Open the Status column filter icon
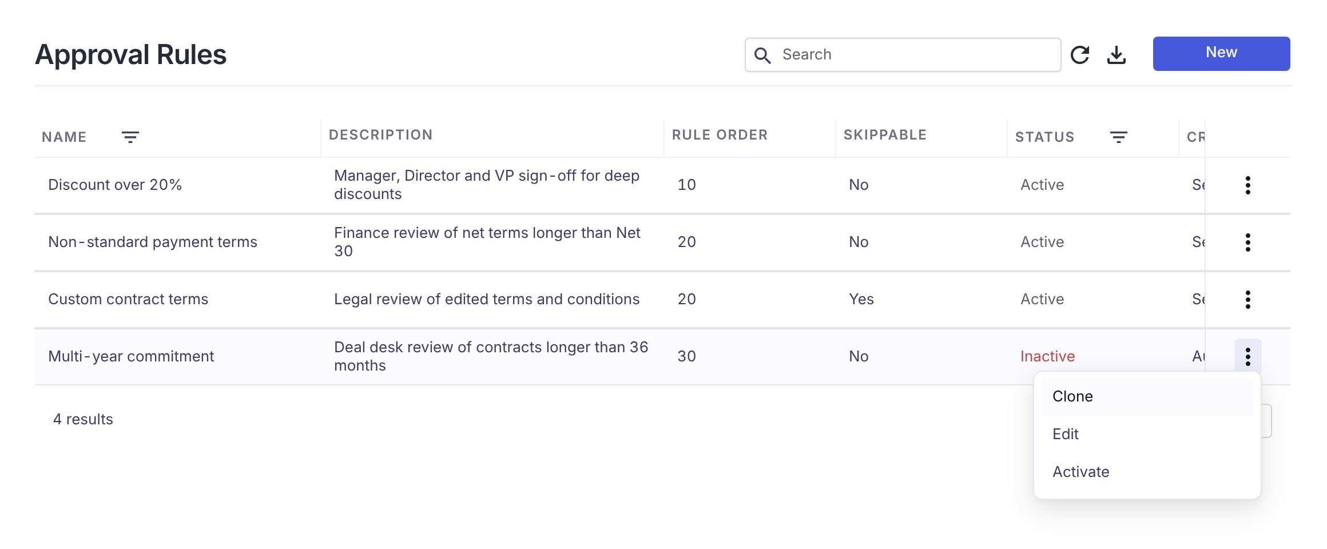The image size is (1327, 549). (x=1119, y=137)
